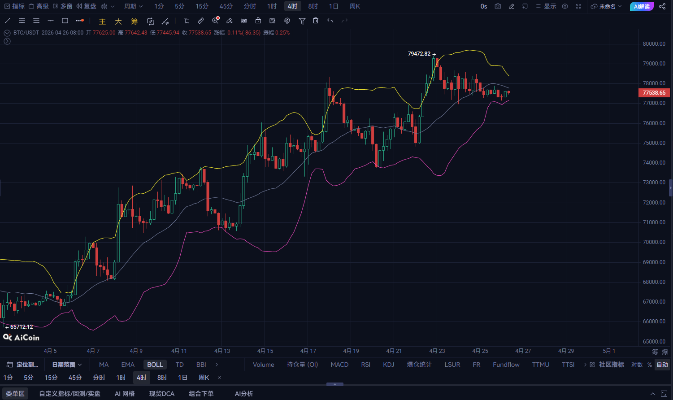Expand the indicator legend row arrow
The height and width of the screenshot is (400, 673).
[x=7, y=41]
